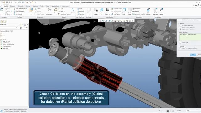Launch the Reference Viewer
Viewport: 201px width, 113px height.
click(x=161, y=11)
